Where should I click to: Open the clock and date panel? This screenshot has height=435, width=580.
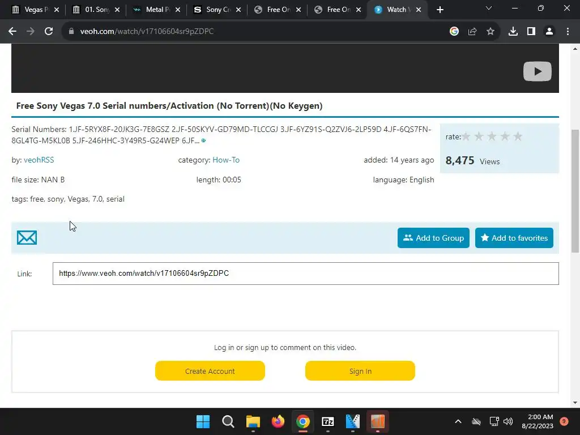pos(537,421)
